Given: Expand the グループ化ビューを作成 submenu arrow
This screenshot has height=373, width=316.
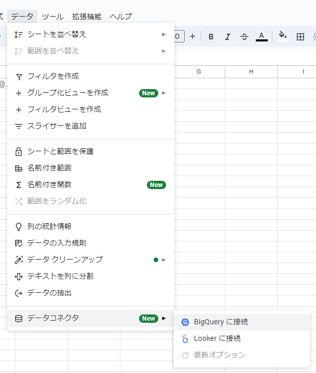Looking at the screenshot, I should pos(164,93).
